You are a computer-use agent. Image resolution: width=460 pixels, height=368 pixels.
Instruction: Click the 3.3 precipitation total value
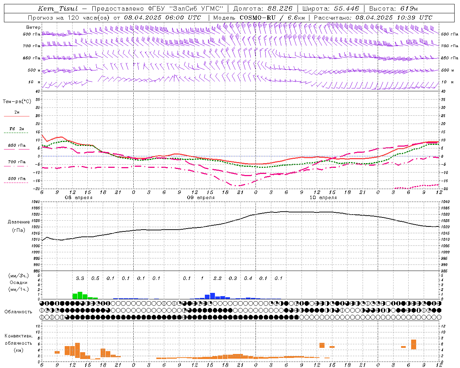pyautogui.click(x=80, y=278)
